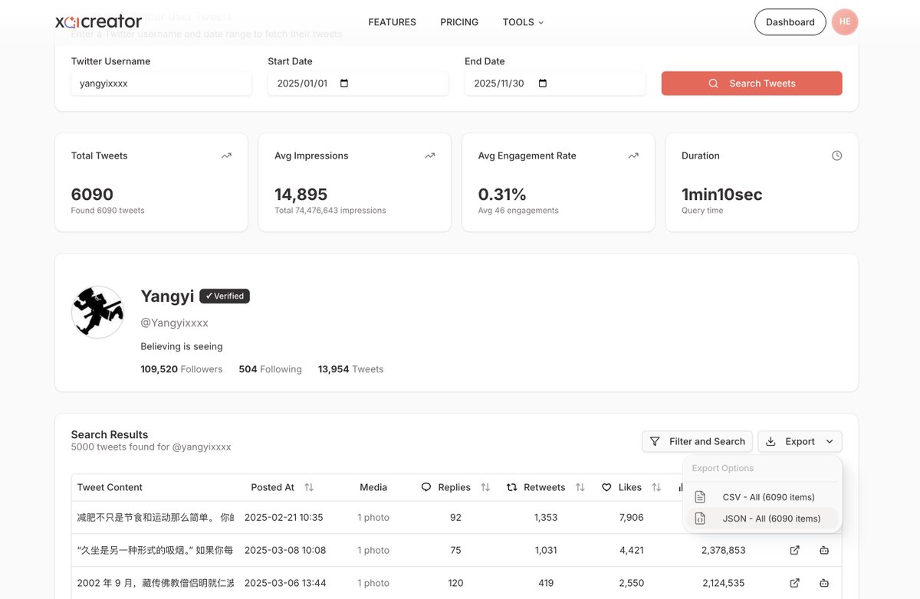This screenshot has width=920, height=599.
Task: Click the 1,031 retweets cell
Action: click(546, 550)
